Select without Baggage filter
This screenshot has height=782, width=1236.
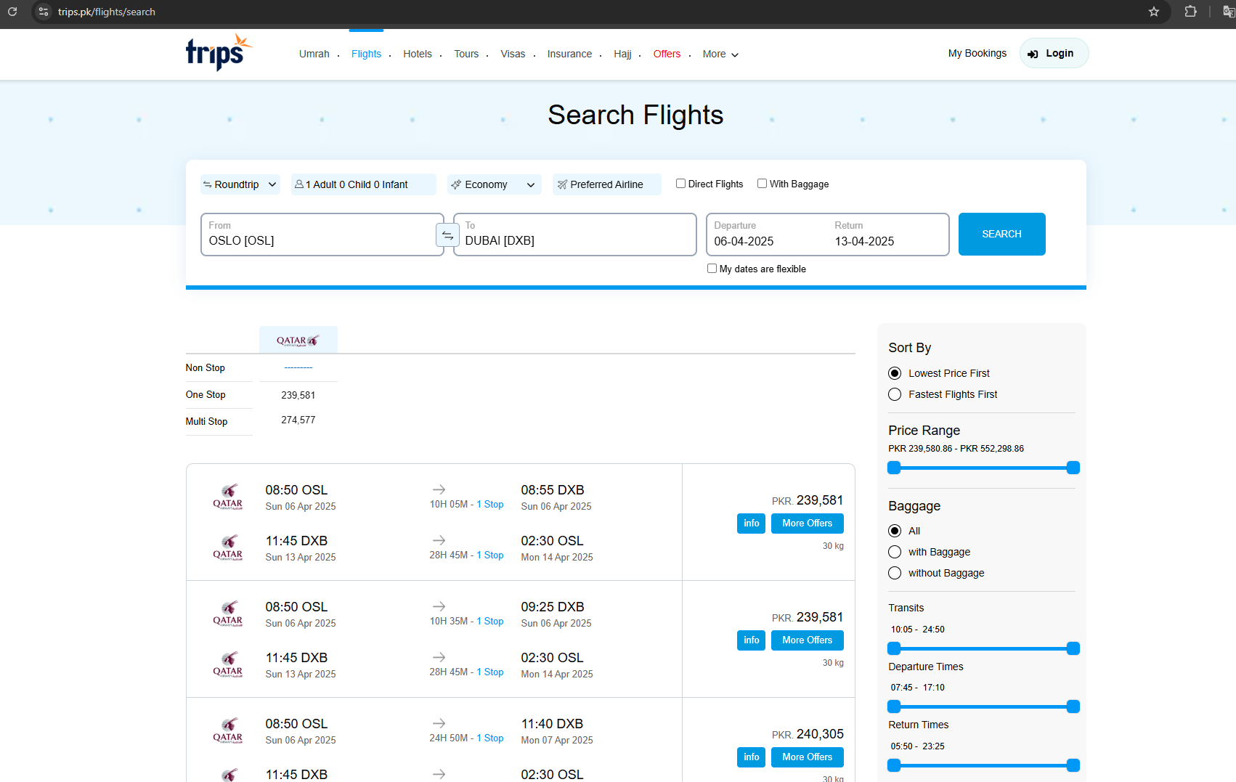coord(895,573)
